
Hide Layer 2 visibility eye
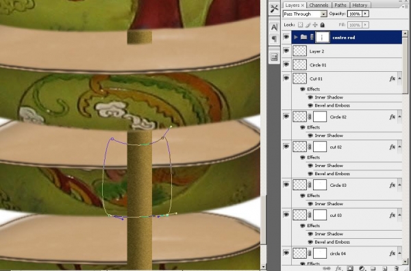pyautogui.click(x=286, y=51)
